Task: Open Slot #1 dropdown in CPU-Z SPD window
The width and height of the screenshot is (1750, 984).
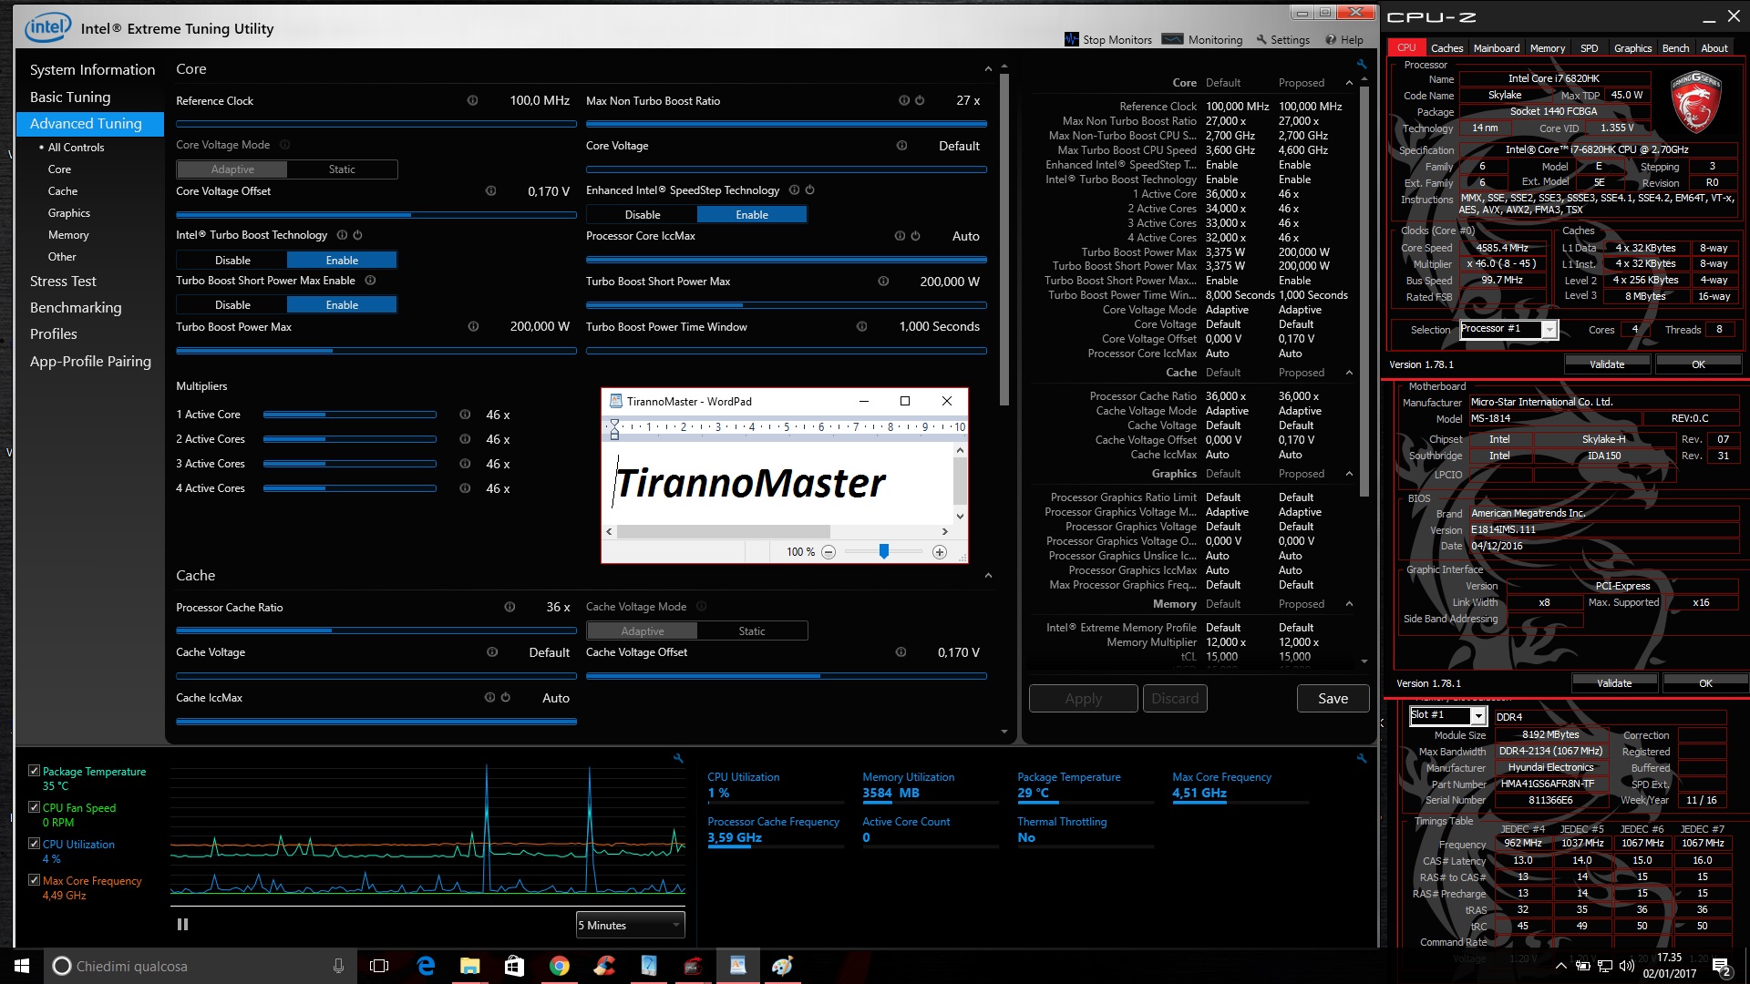Action: [1447, 715]
